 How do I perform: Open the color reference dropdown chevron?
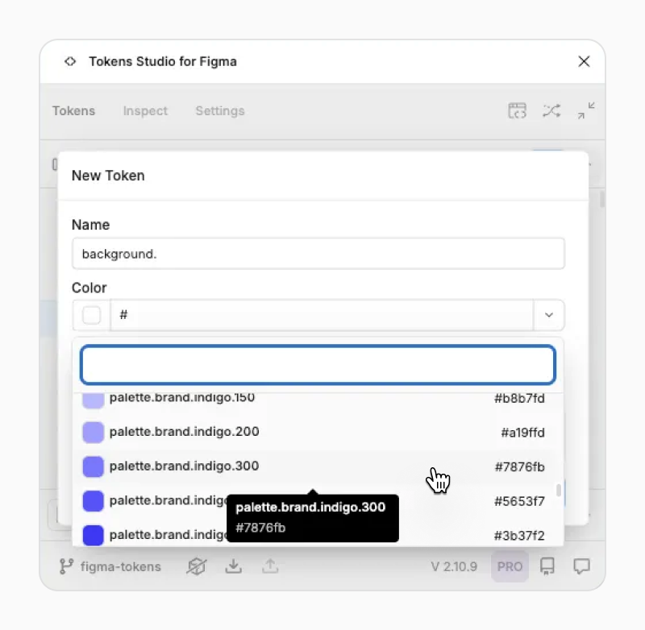[549, 315]
